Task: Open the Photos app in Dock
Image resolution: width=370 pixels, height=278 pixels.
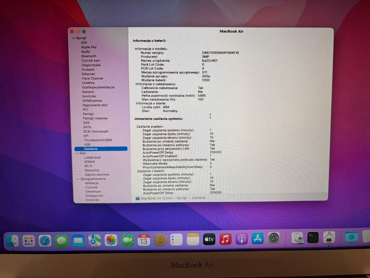Action: (111, 240)
